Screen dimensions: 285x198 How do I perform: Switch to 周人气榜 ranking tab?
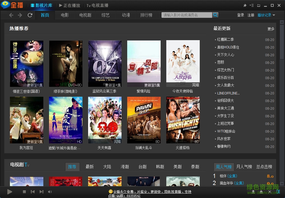[x=224, y=167]
